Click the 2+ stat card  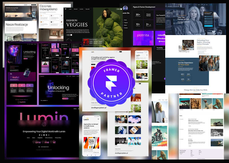[x=148, y=24]
